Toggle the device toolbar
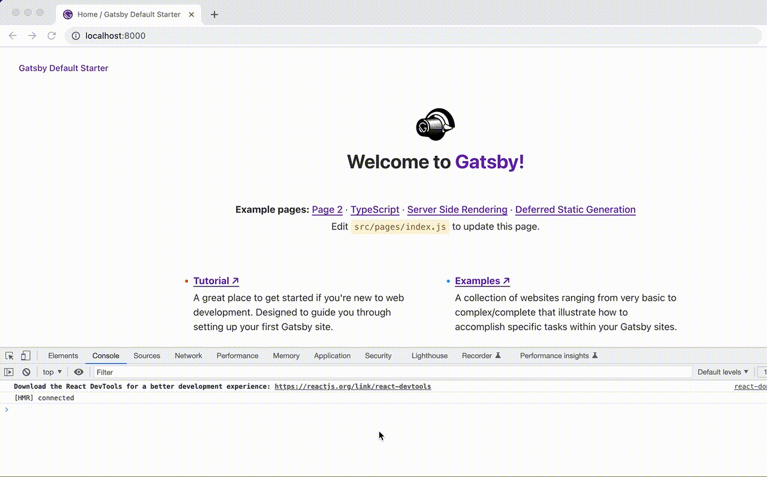The width and height of the screenshot is (767, 477). (x=25, y=355)
